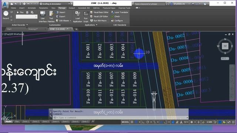
Task: Click the Express Tools ribbon tab
Action: [x=124, y=8]
